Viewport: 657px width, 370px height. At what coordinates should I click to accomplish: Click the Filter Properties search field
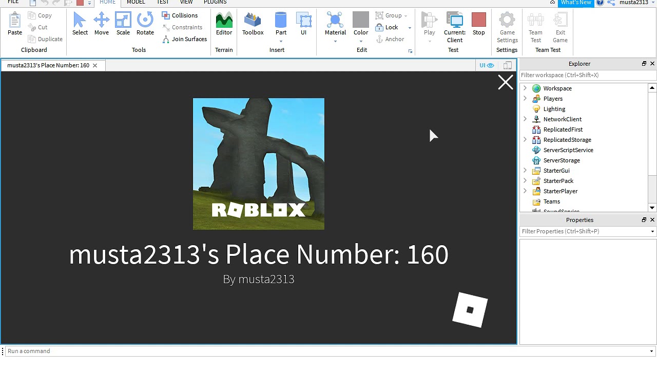(x=584, y=231)
